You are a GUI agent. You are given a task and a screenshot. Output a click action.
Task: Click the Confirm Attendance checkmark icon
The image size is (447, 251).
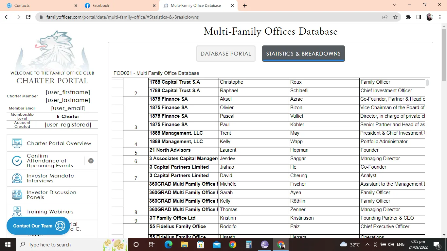coord(17,161)
